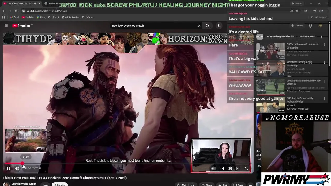Click the red video progress bar scrubber

point(22,164)
